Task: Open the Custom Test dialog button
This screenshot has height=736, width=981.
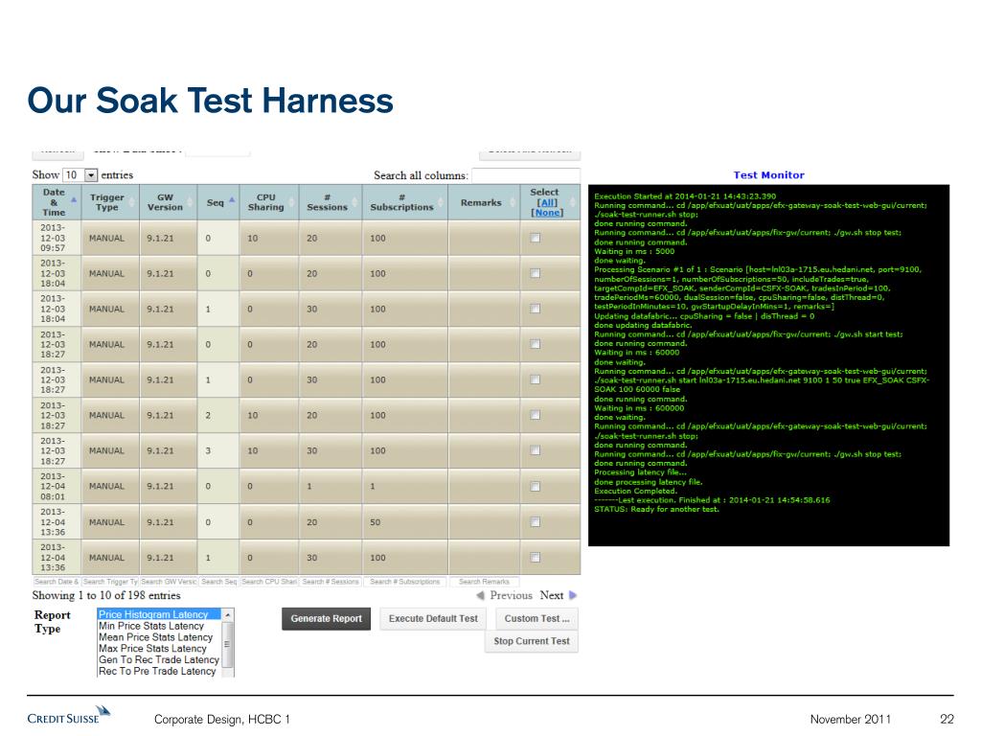Action: pos(536,618)
